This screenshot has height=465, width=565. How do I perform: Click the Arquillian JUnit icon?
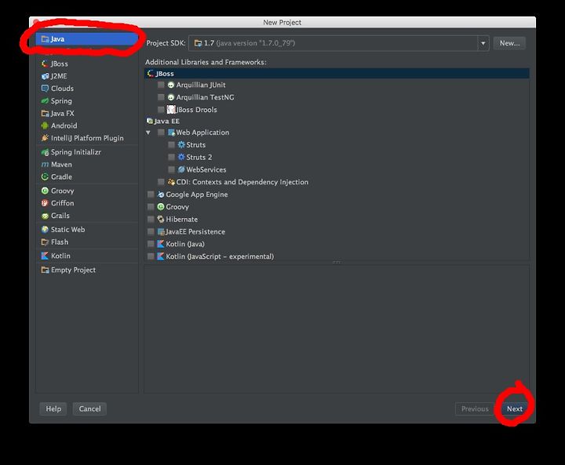click(x=171, y=85)
